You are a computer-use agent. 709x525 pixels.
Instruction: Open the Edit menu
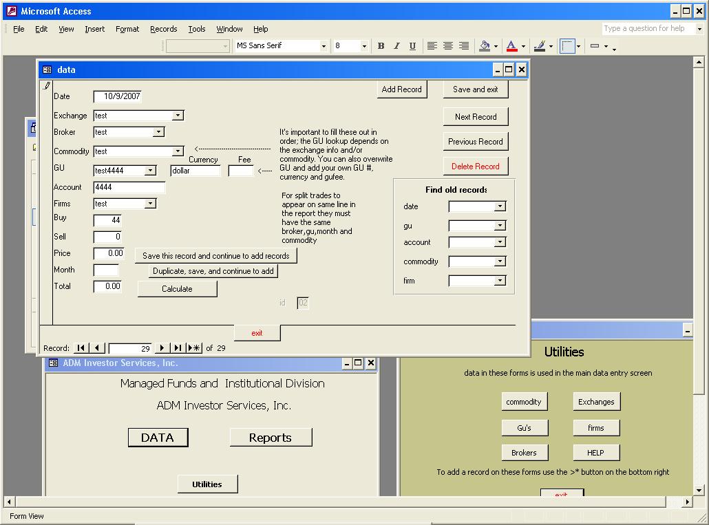point(41,29)
